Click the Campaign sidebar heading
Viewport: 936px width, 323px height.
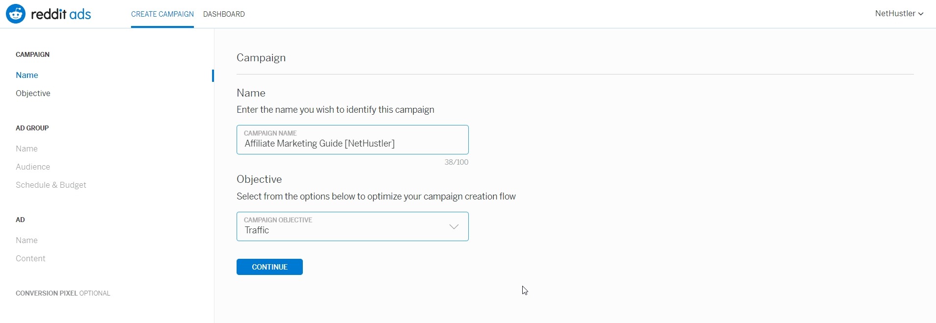point(32,54)
